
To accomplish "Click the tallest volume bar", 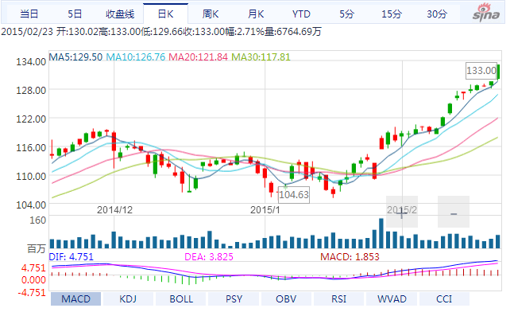I will pyautogui.click(x=381, y=233).
